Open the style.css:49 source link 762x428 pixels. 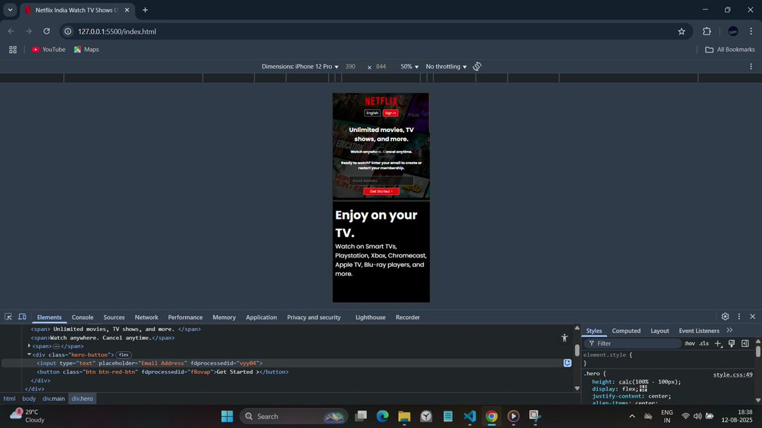tap(733, 375)
